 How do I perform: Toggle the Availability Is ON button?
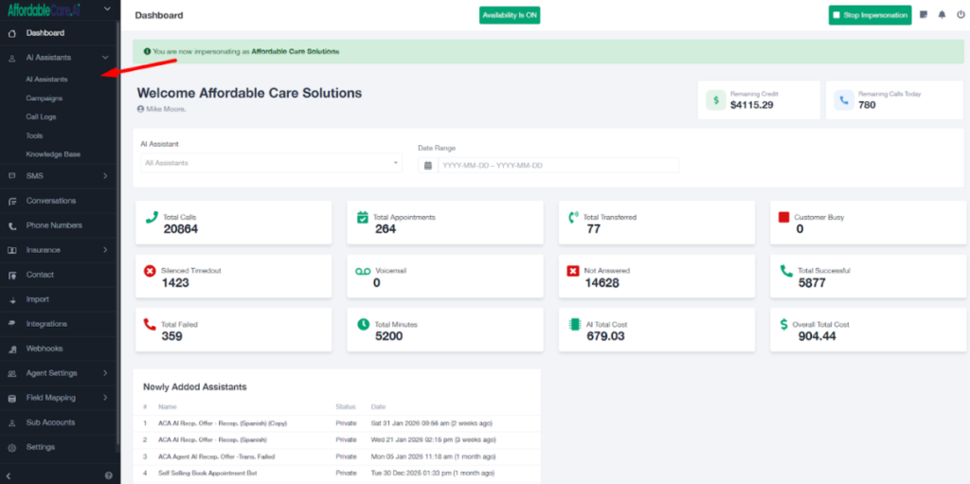coord(510,15)
